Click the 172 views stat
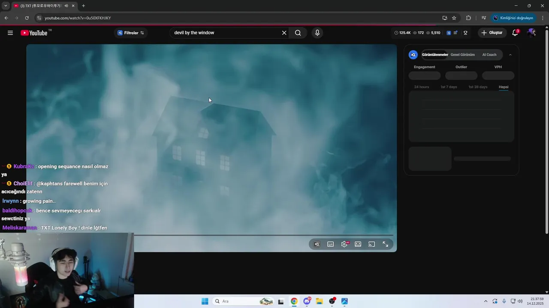The image size is (549, 308). pyautogui.click(x=418, y=33)
